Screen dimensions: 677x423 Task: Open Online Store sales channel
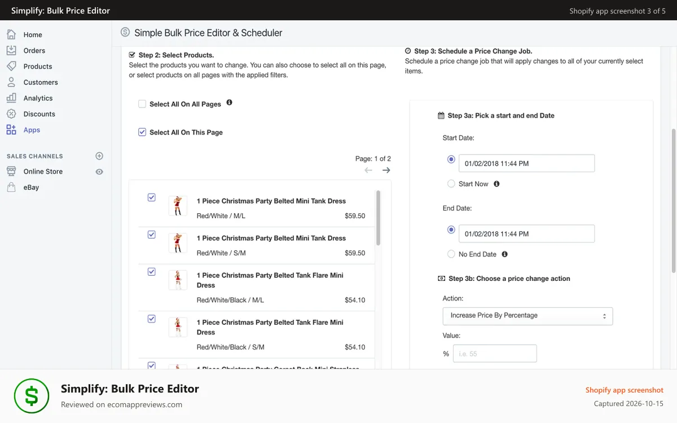click(x=43, y=171)
